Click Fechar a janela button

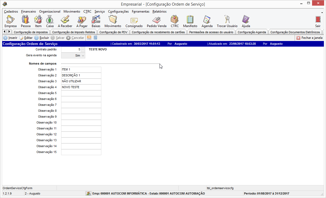coord(309,38)
